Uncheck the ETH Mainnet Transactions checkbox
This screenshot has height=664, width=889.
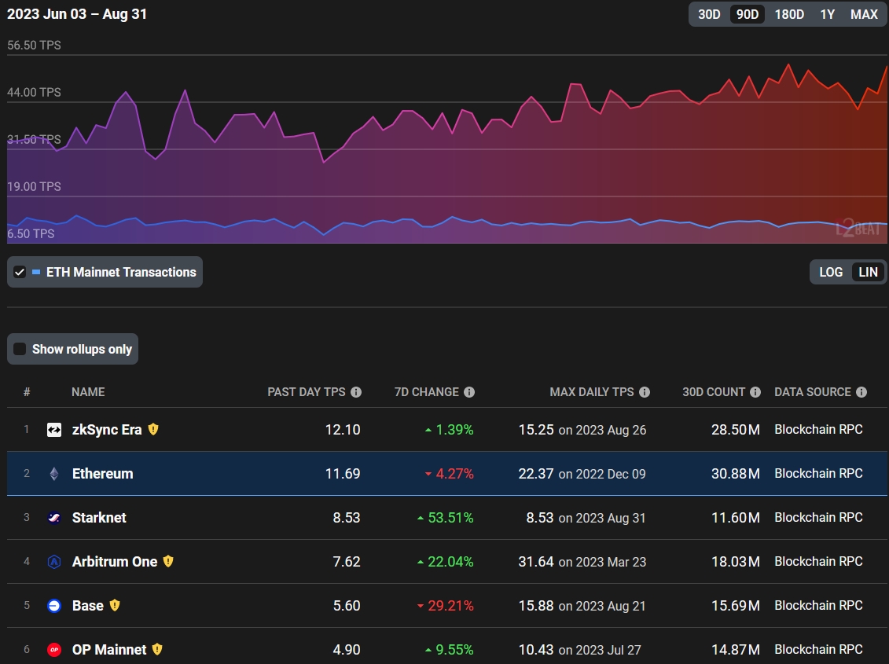click(x=20, y=272)
